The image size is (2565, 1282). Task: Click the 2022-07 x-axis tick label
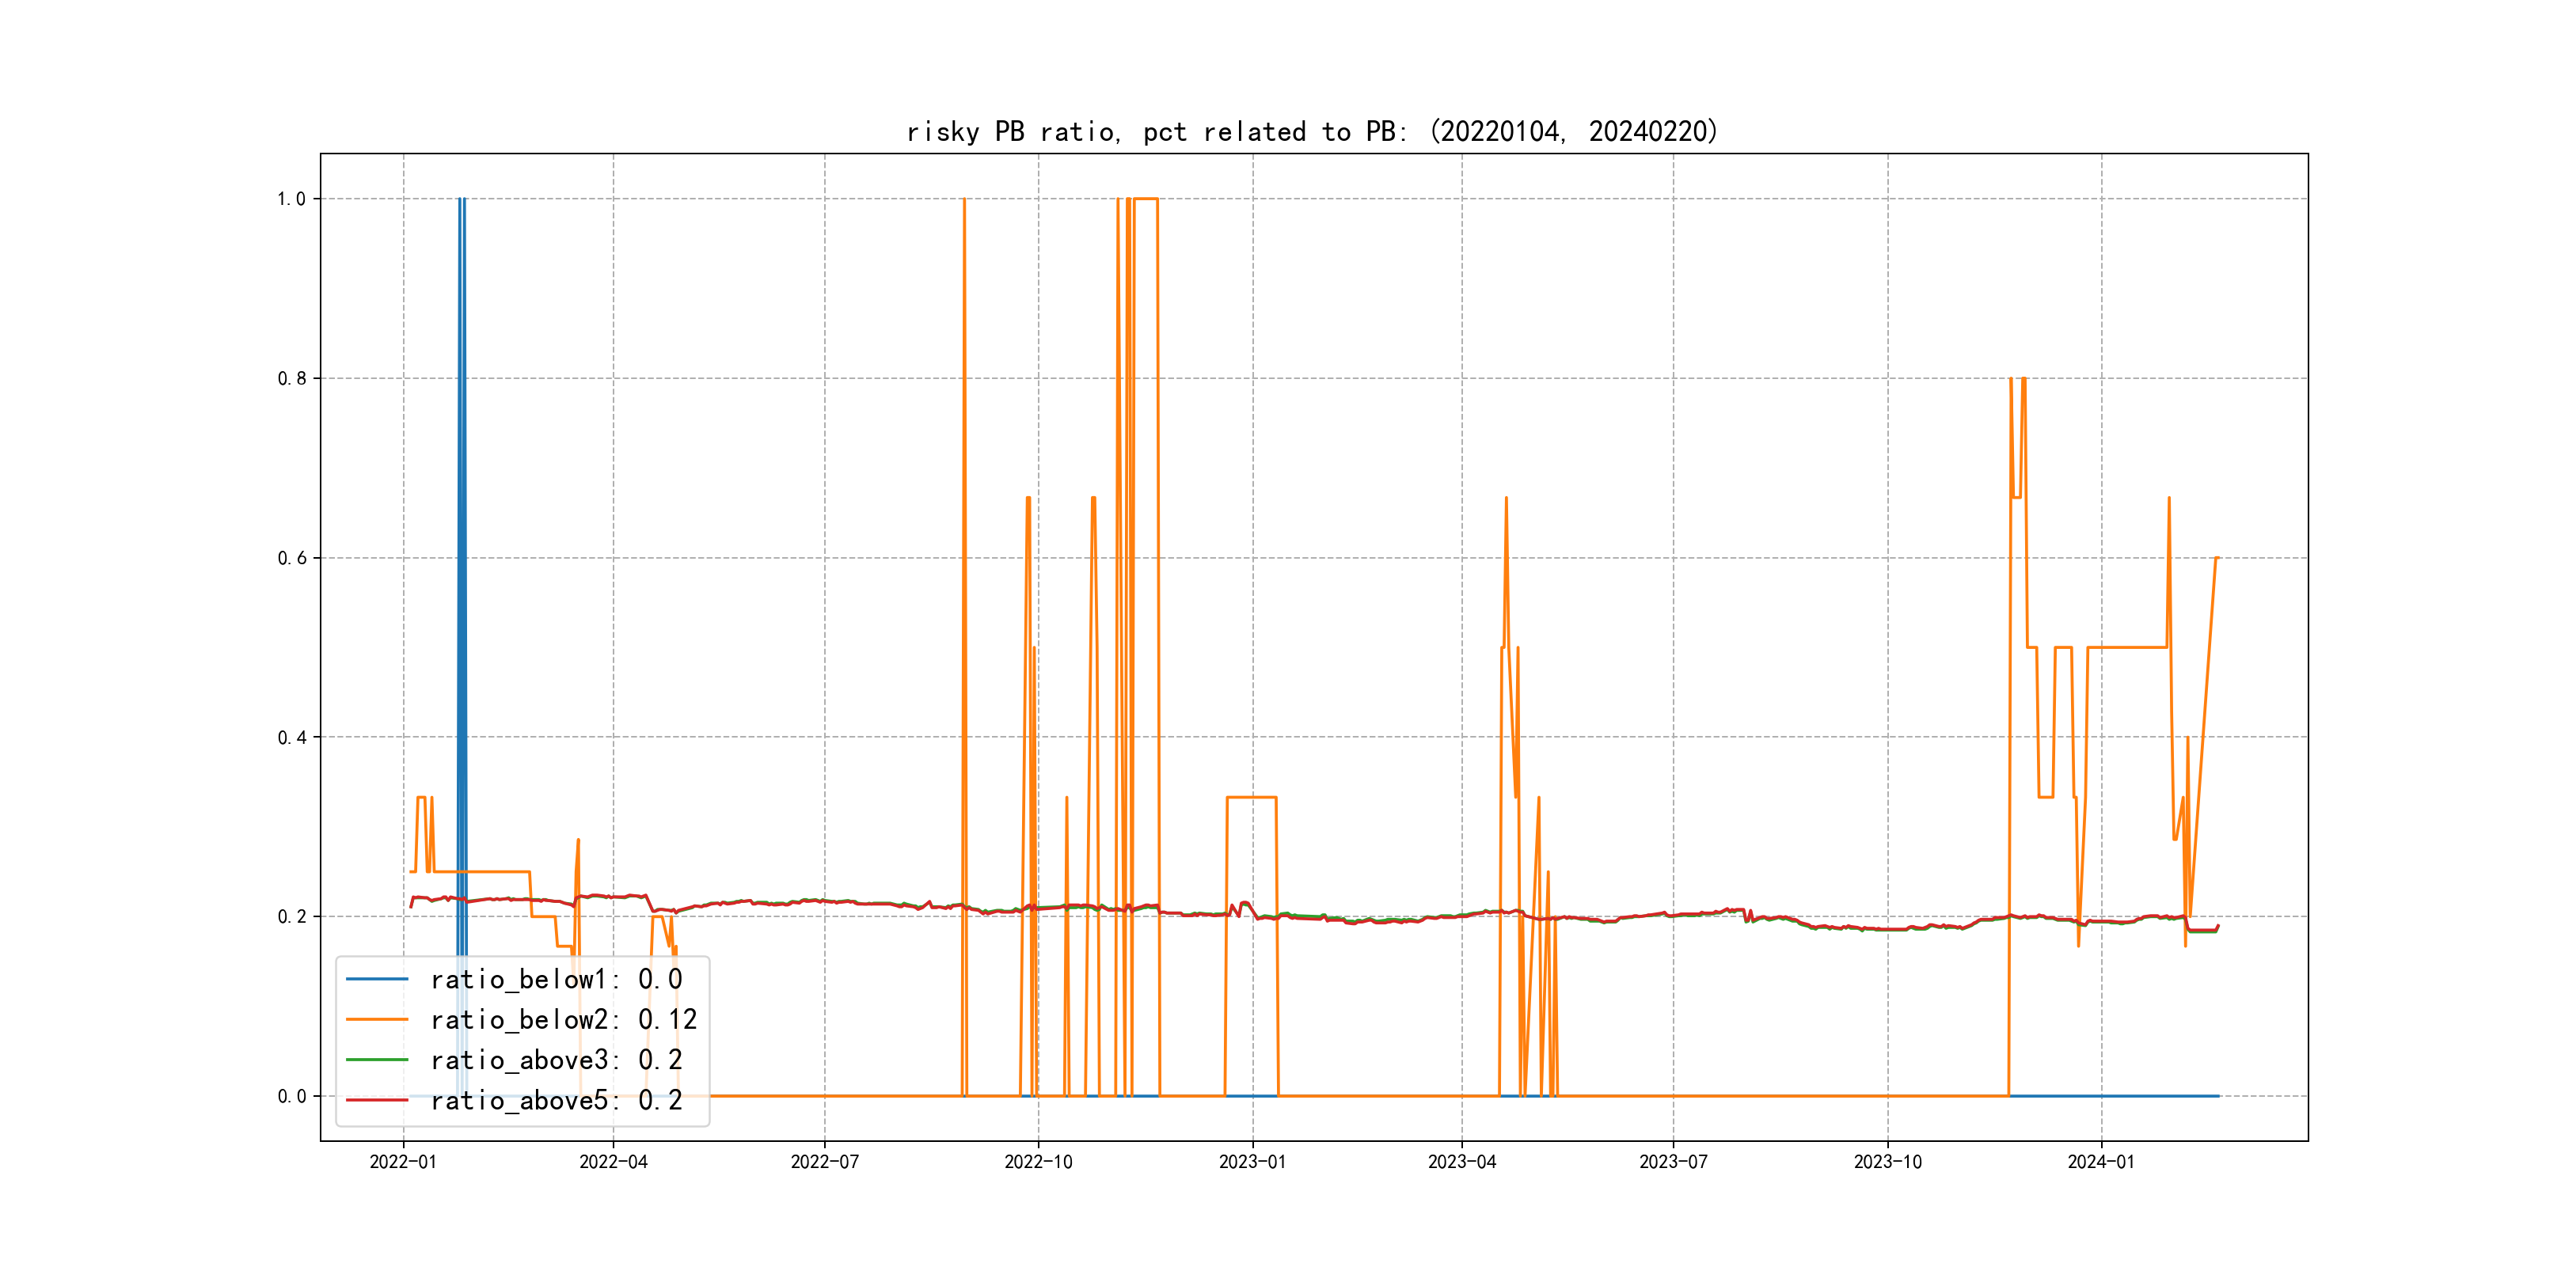824,1162
